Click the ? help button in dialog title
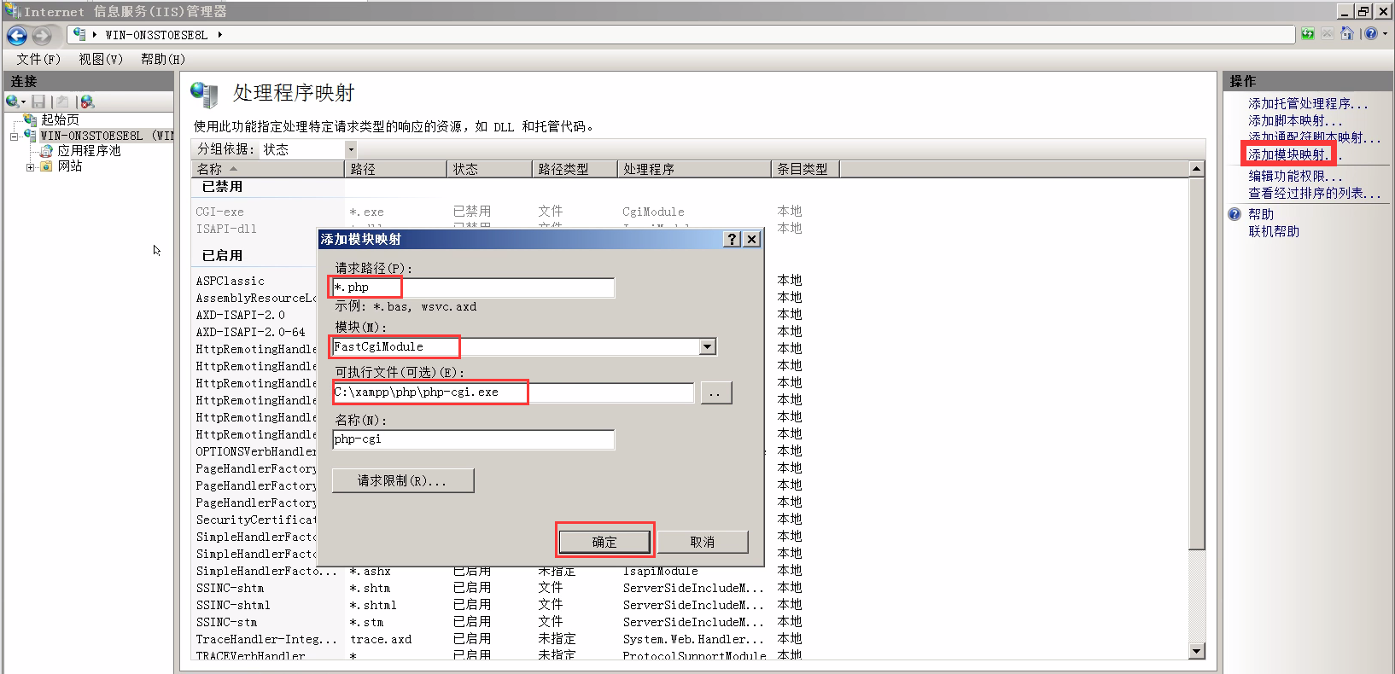Screen dimensions: 1395x674 coord(732,239)
